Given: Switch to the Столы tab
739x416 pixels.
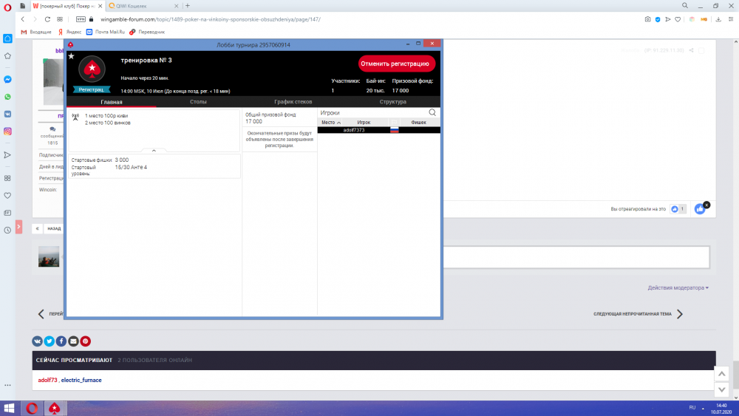Looking at the screenshot, I should [198, 102].
